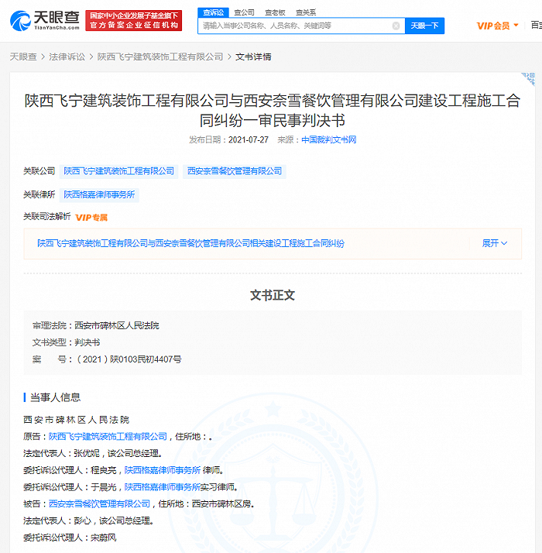Open the 法律诉讼 breadcrumb link
Viewport: 542px width, 553px height.
pyautogui.click(x=67, y=57)
